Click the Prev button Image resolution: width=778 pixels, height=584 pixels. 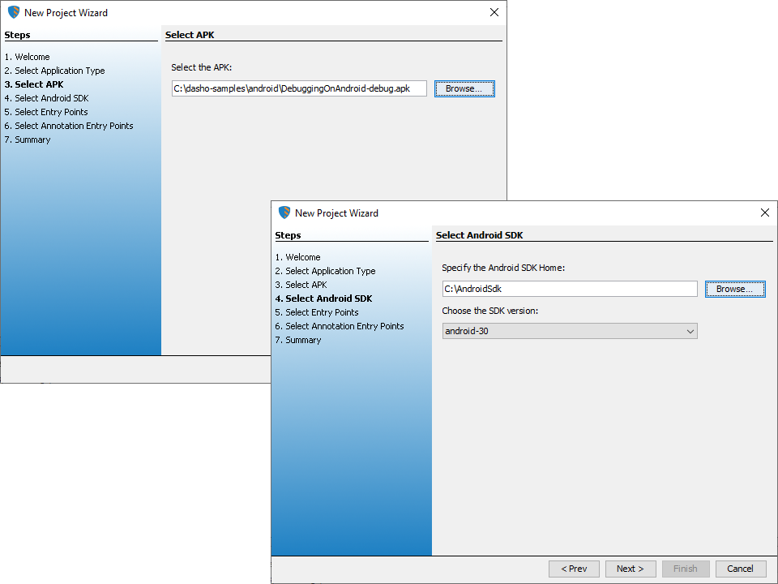[x=574, y=569]
